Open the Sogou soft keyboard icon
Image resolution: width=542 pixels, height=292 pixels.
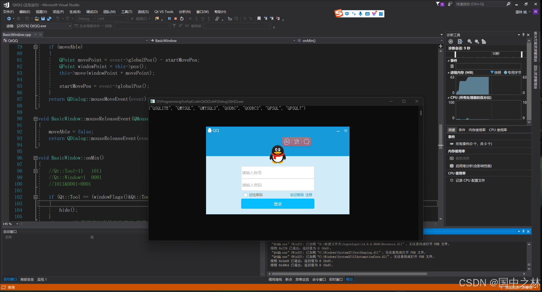[x=367, y=14]
